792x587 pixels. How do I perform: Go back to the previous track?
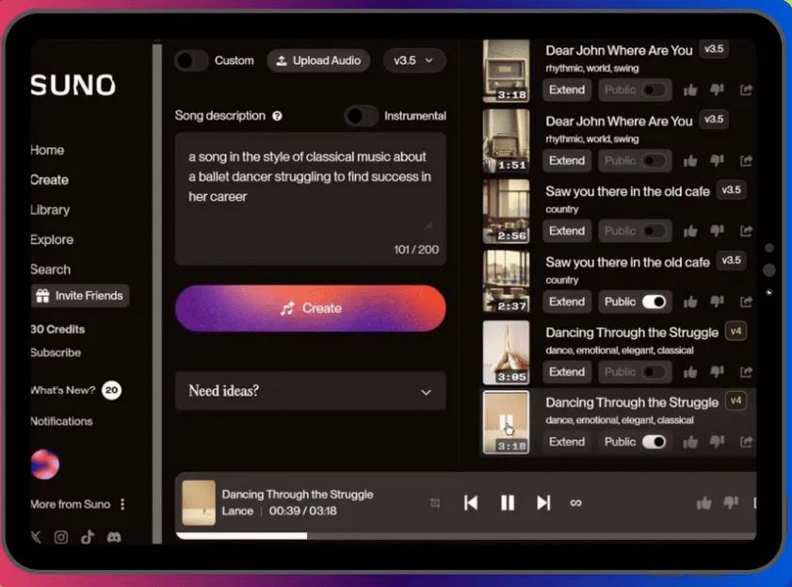coord(471,503)
